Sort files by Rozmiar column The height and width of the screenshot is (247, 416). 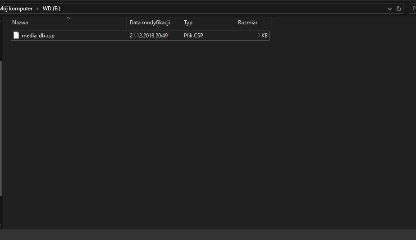click(x=253, y=22)
